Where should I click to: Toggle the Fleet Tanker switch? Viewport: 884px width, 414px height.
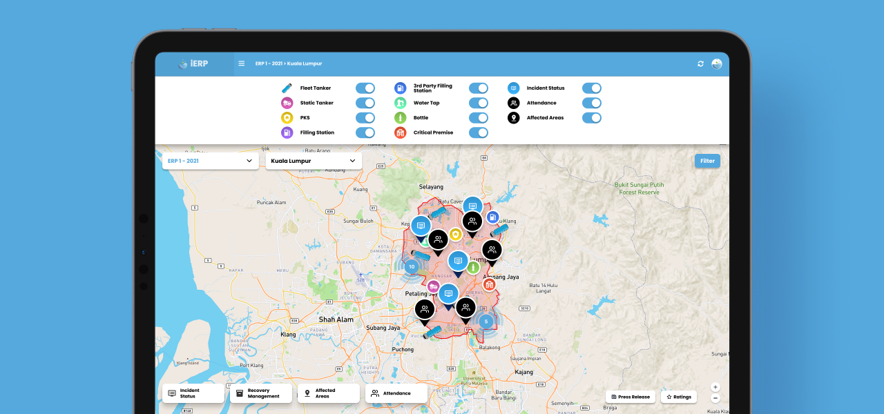pos(365,88)
